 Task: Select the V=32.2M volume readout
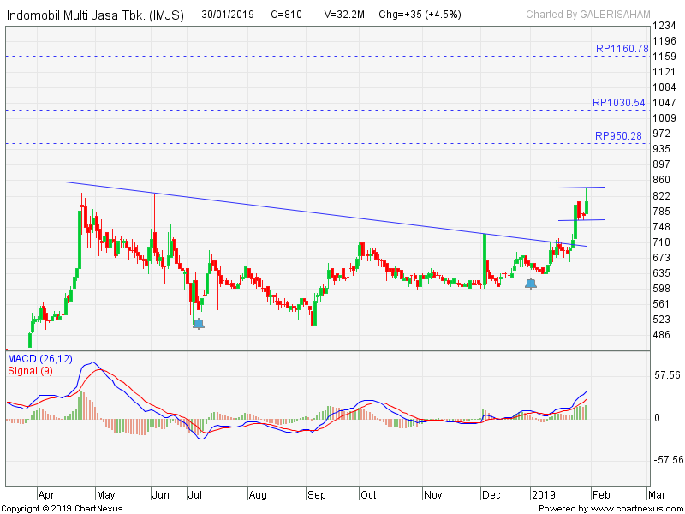[x=346, y=15]
